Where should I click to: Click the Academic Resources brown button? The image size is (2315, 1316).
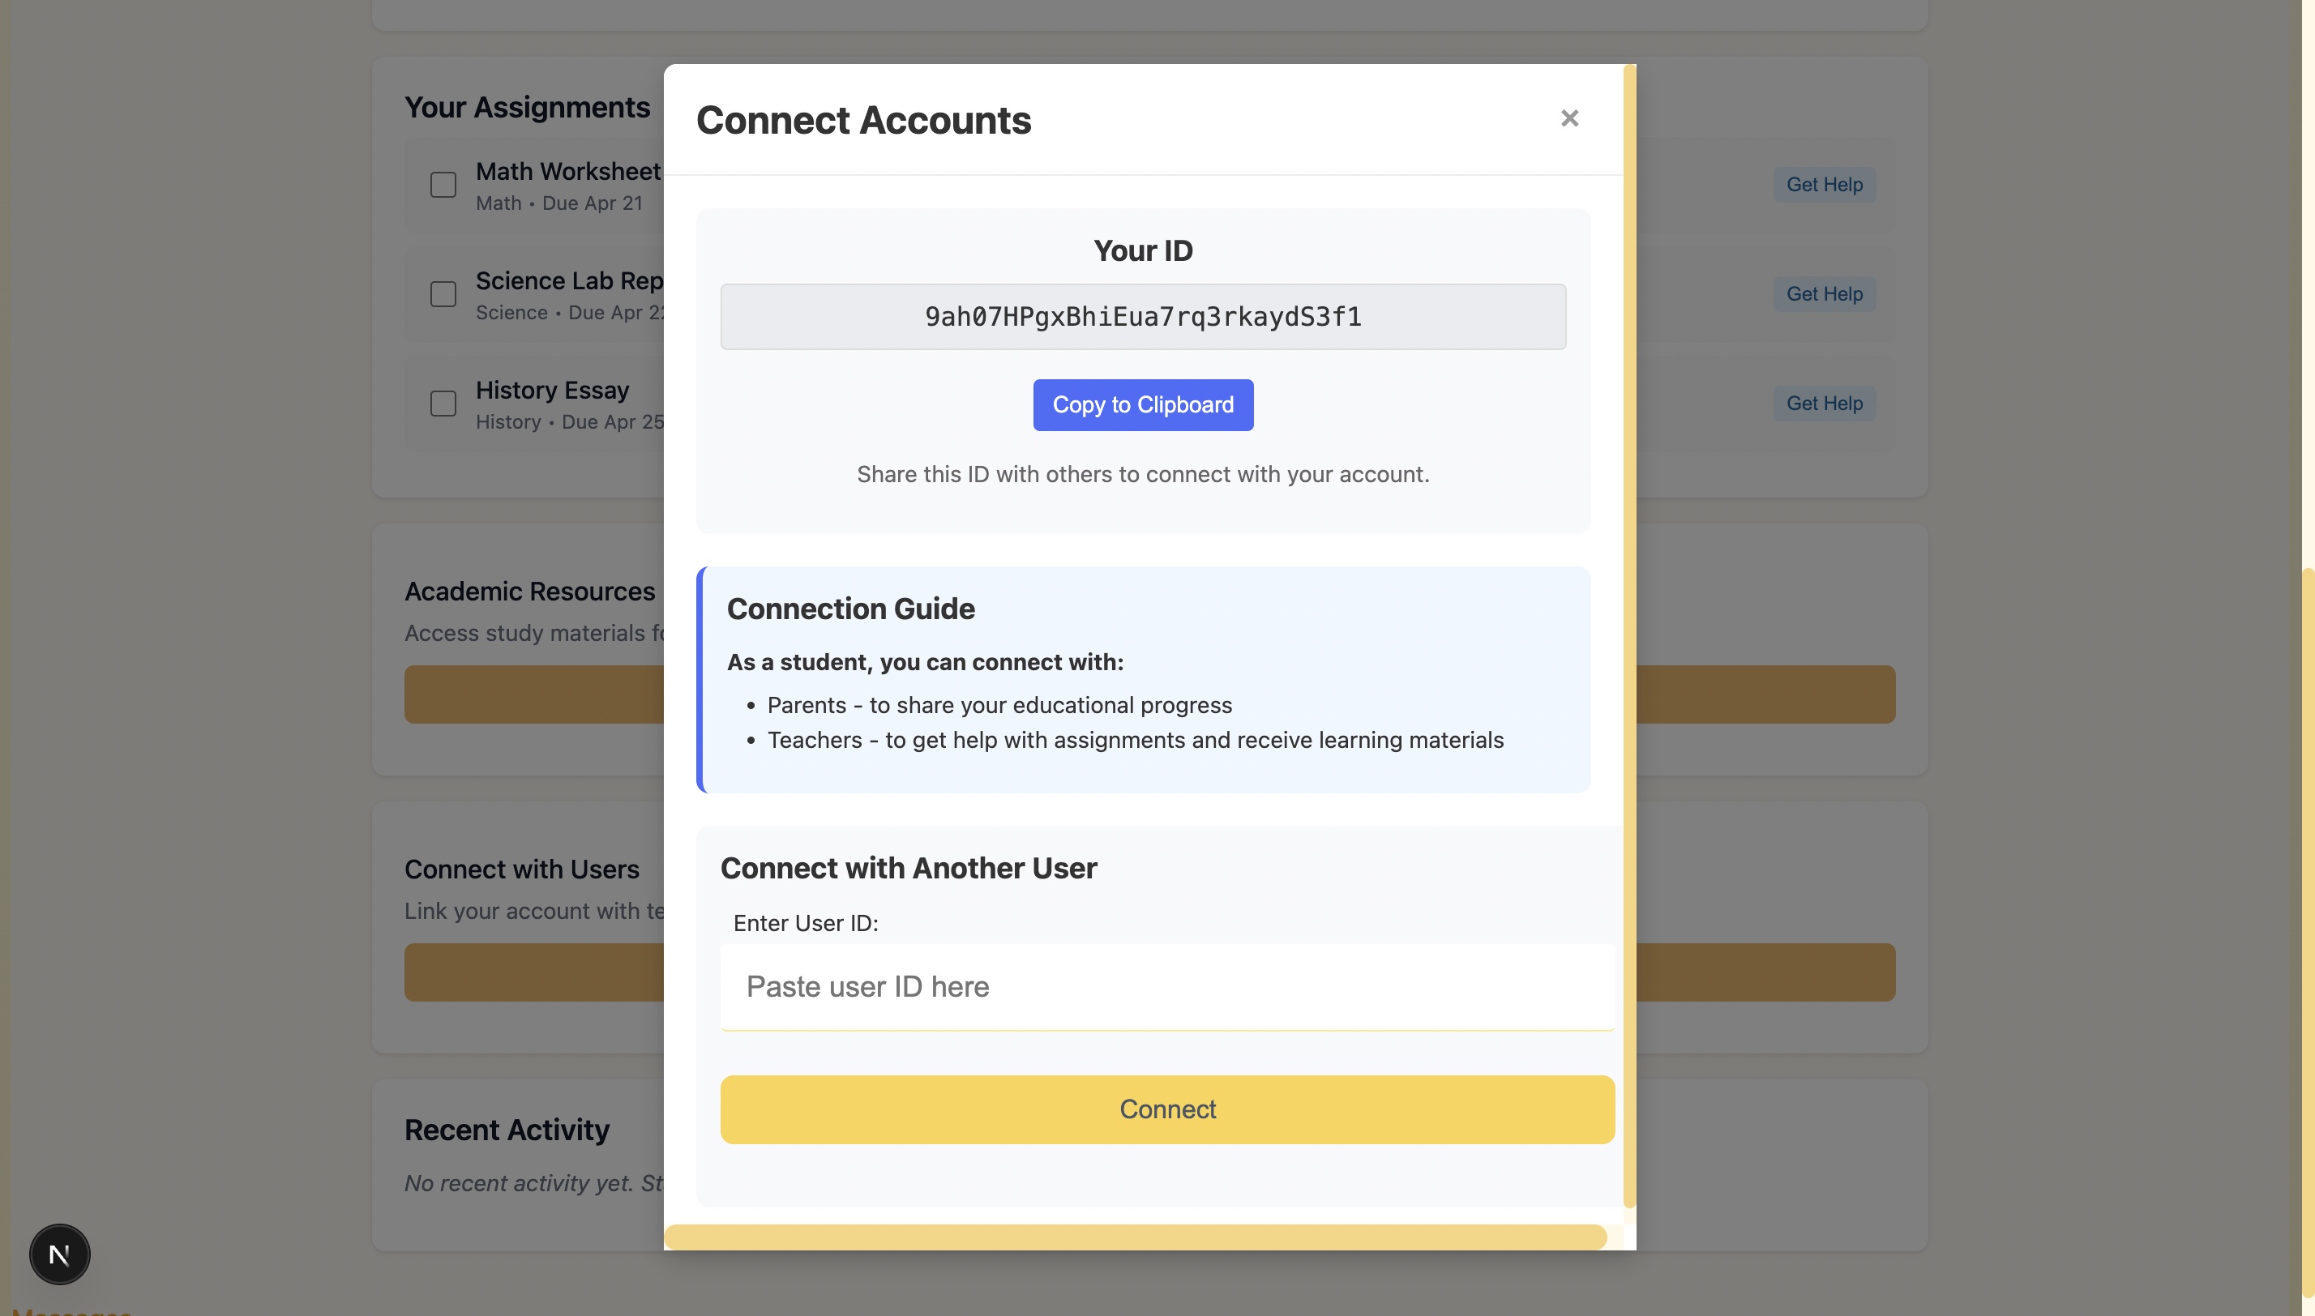pos(533,694)
